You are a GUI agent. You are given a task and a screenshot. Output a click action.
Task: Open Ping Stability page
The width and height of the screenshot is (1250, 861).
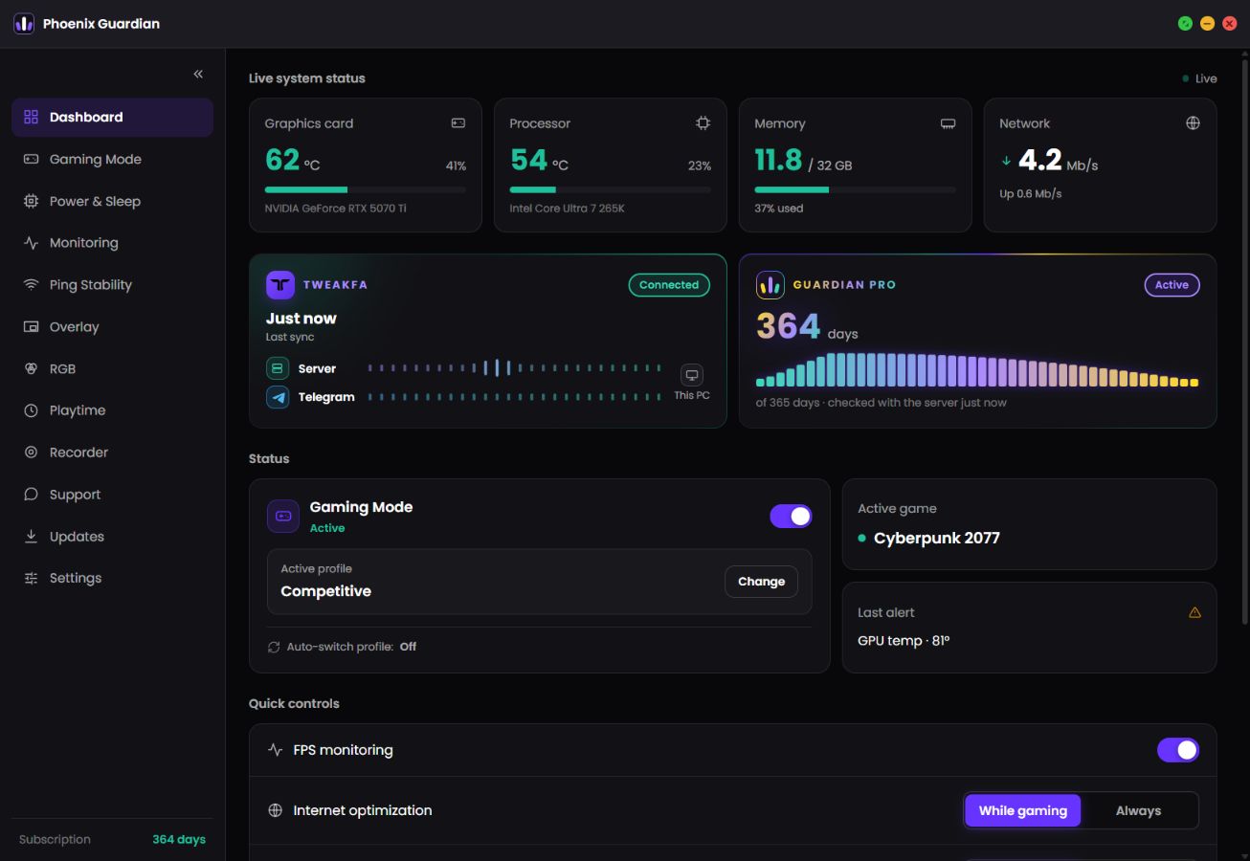tap(112, 284)
